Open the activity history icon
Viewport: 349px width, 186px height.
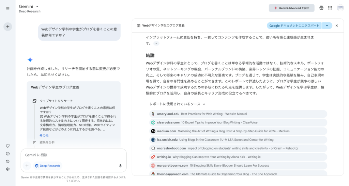click(8, 161)
